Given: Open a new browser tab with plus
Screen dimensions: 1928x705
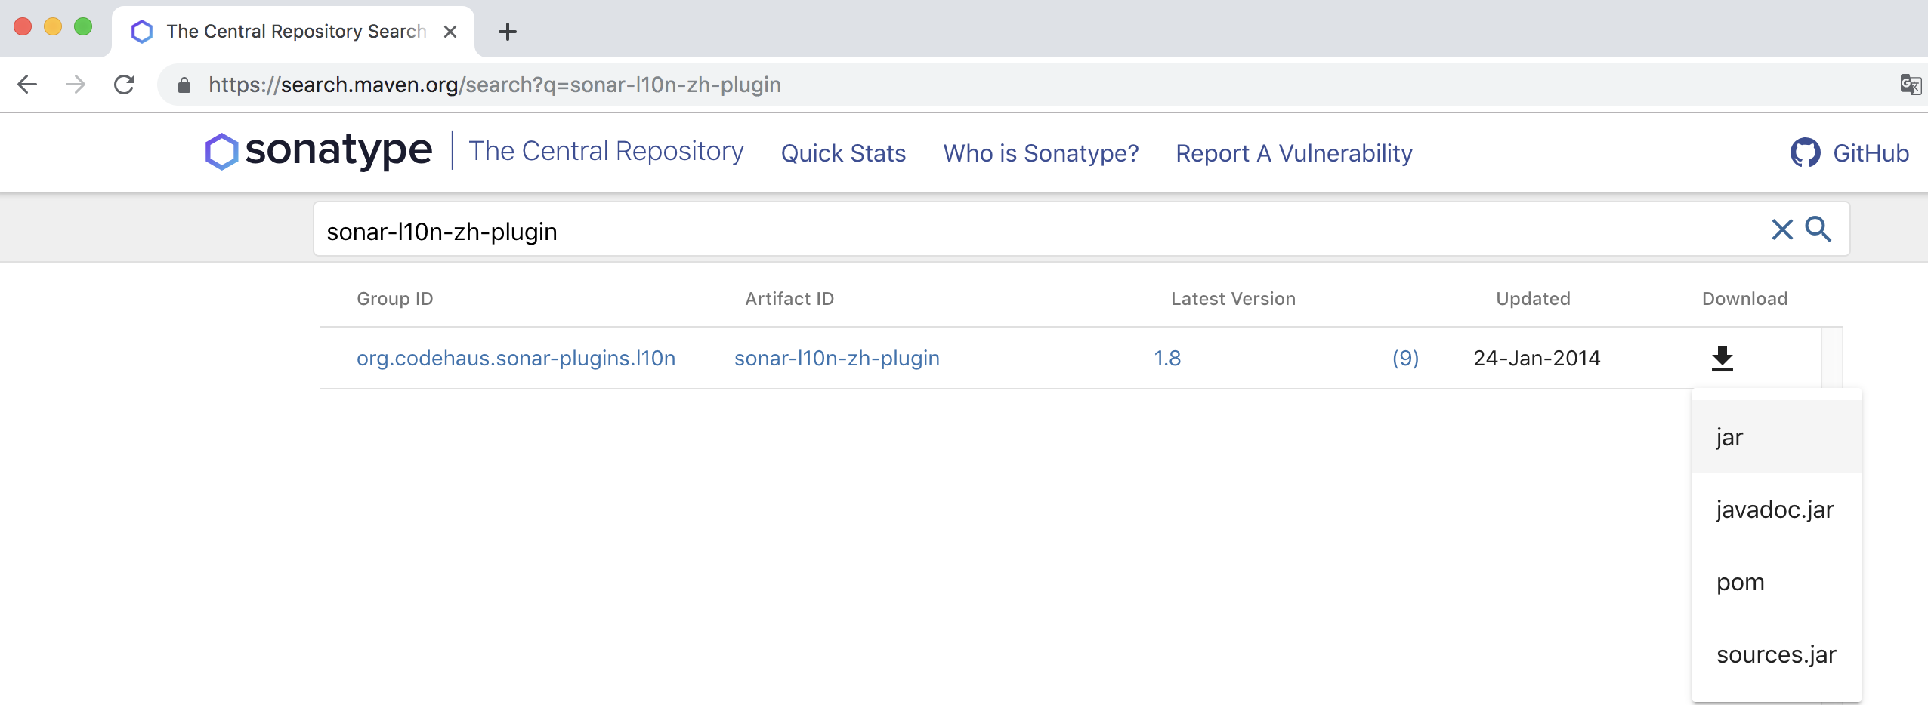Looking at the screenshot, I should [x=508, y=32].
